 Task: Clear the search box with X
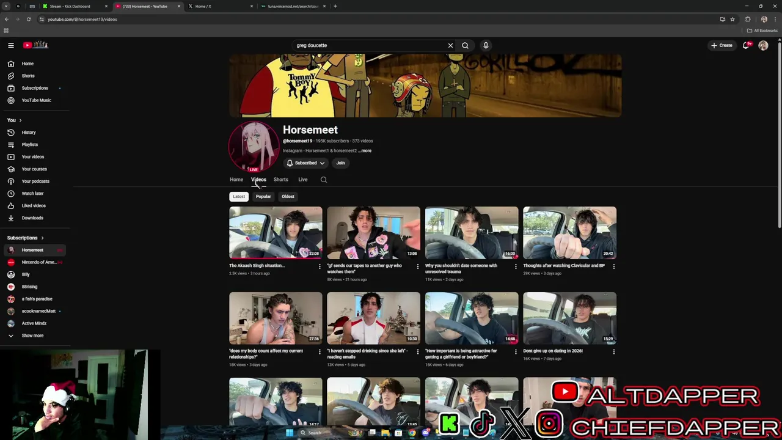point(450,45)
